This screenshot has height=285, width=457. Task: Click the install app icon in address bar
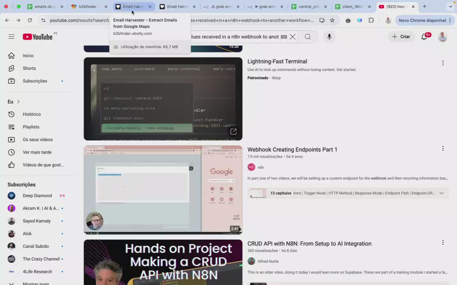pyautogui.click(x=322, y=20)
